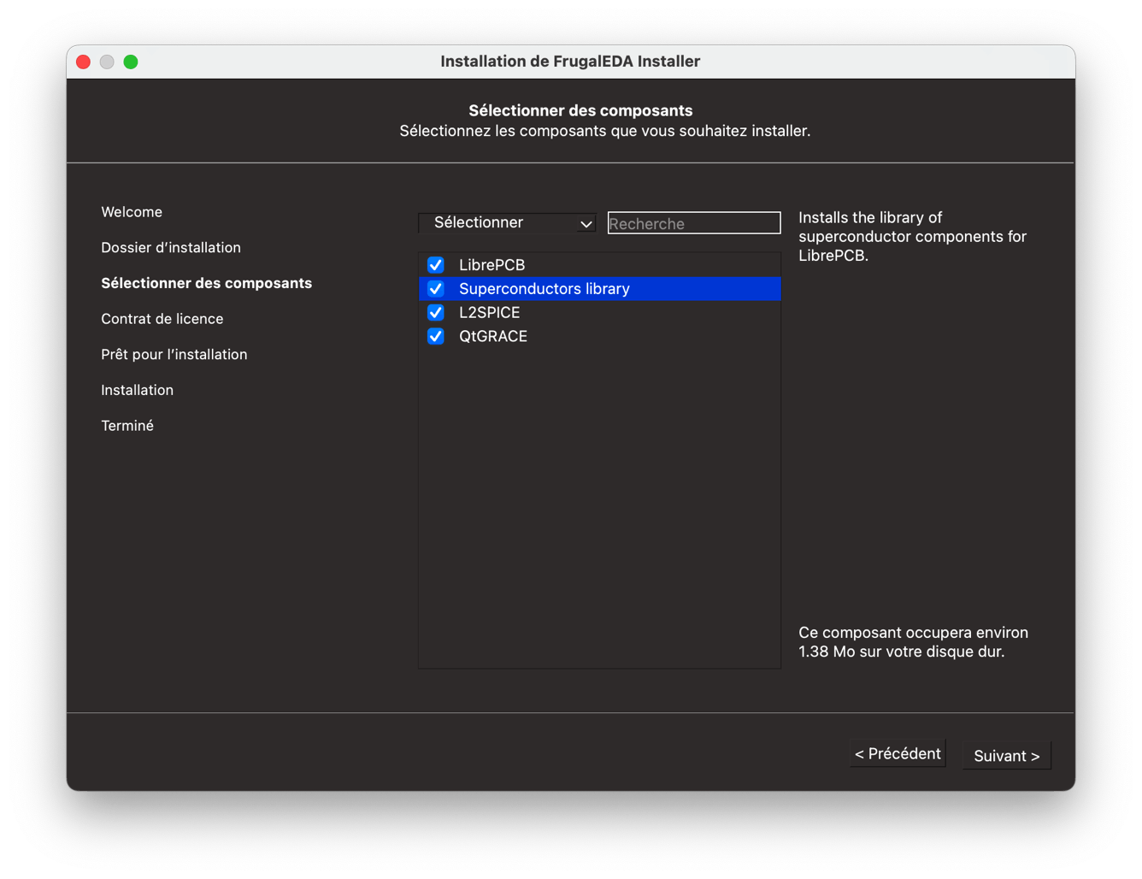1142x879 pixels.
Task: Select the L2SPICE list entry
Action: (x=489, y=313)
